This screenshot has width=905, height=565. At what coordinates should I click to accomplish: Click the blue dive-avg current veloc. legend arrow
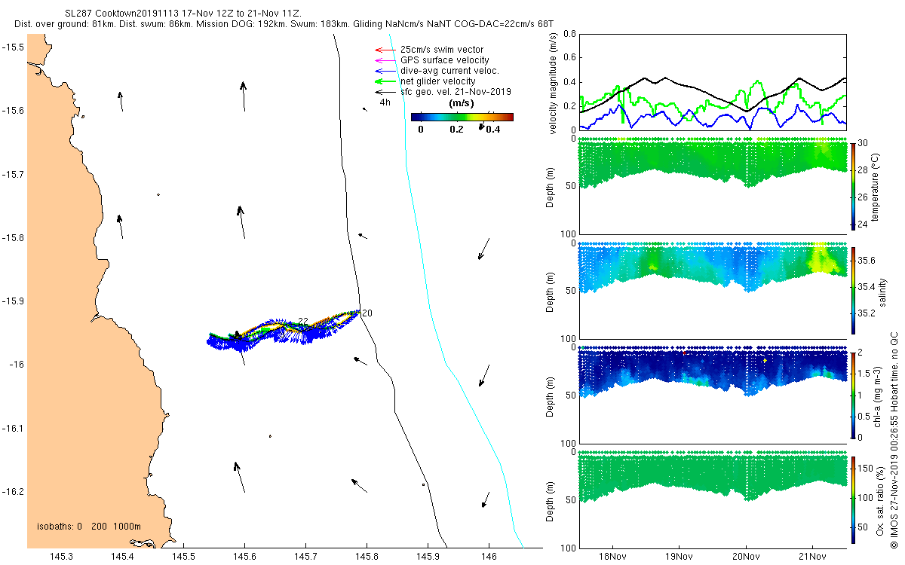pyautogui.click(x=382, y=71)
